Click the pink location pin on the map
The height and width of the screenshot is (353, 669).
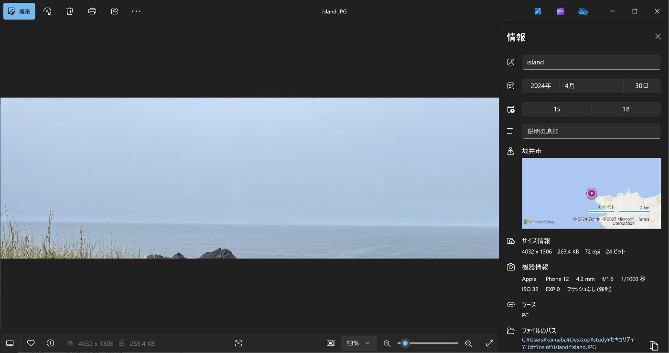592,193
